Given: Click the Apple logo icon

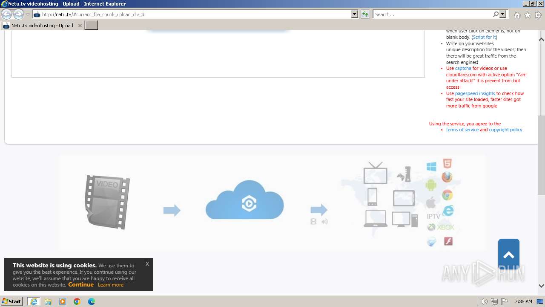Looking at the screenshot, I should click(431, 203).
